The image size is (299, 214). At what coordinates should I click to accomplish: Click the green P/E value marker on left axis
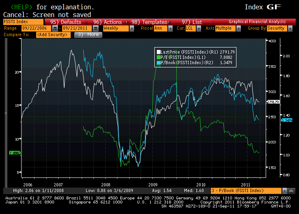14,153
